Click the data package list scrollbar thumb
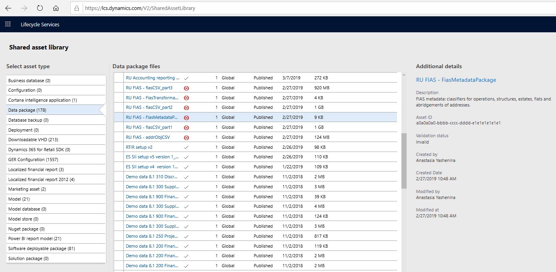 pos(404,161)
